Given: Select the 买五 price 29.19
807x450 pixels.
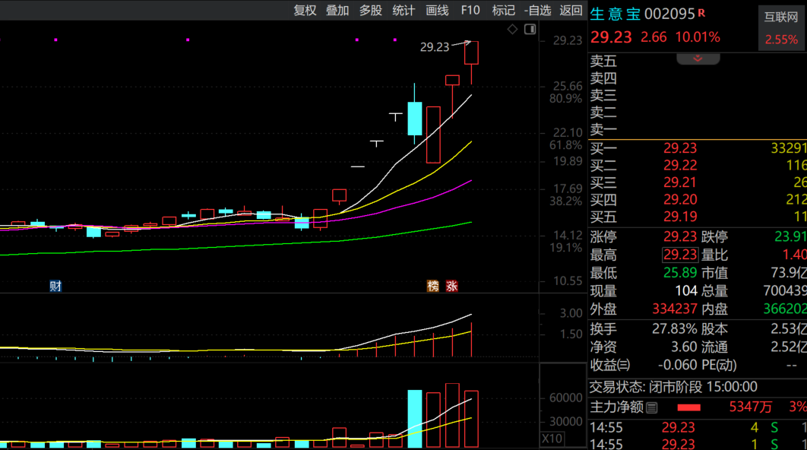Looking at the screenshot, I should (x=680, y=216).
